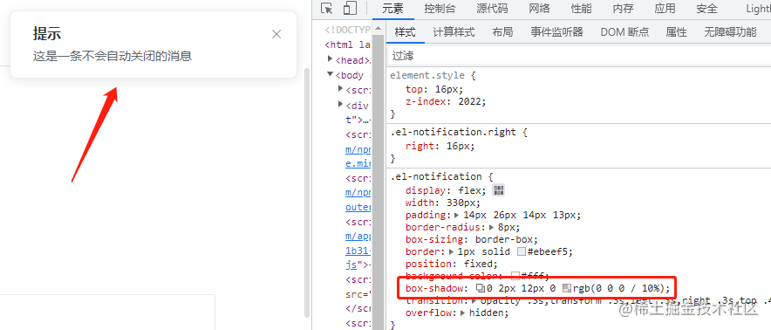
Task: Click the z-index value 2022
Action: click(x=471, y=101)
